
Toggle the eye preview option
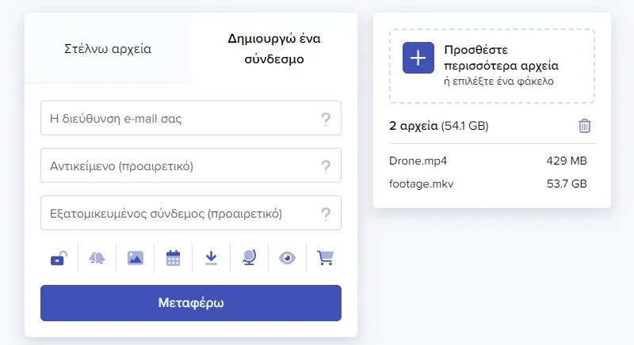pos(287,258)
